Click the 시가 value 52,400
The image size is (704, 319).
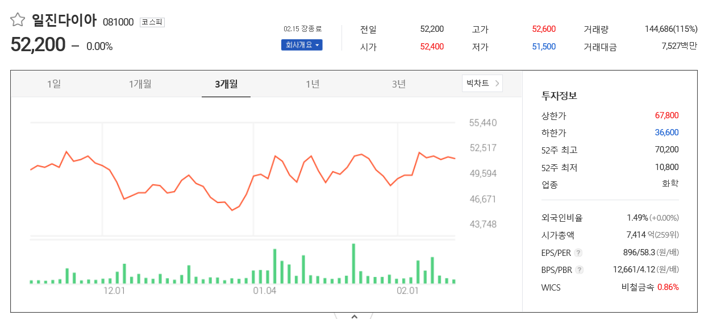click(x=432, y=47)
